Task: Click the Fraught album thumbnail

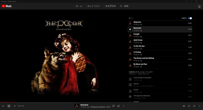Action: coord(130,35)
